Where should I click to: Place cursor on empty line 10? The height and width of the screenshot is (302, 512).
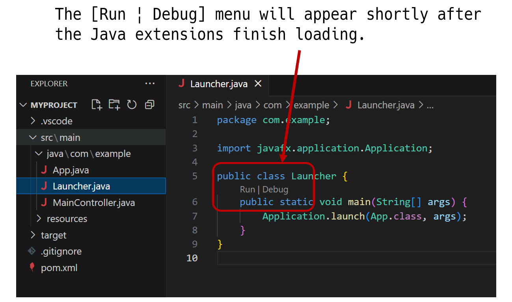point(356,258)
